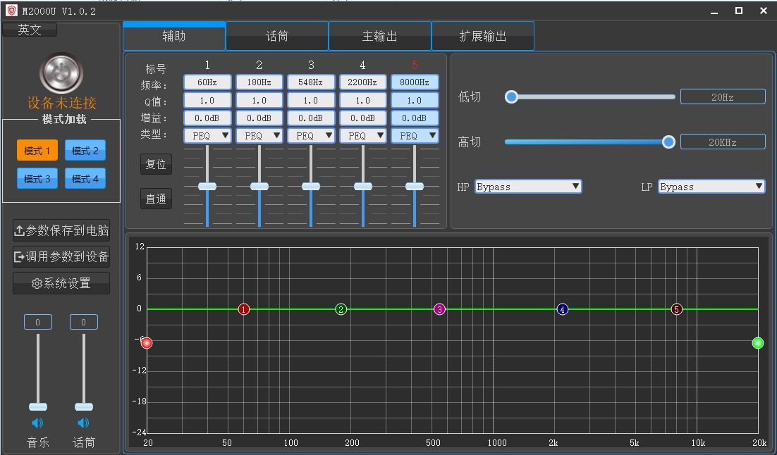Click the red high-pass handle on graph
The height and width of the screenshot is (455, 777).
pos(147,343)
